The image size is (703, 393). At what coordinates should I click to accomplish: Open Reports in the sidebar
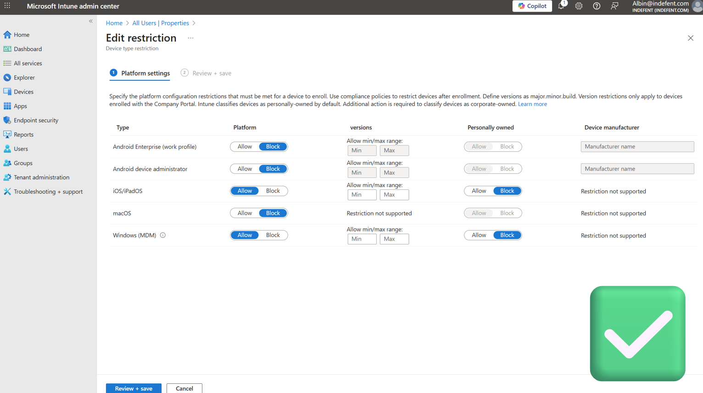coord(23,134)
